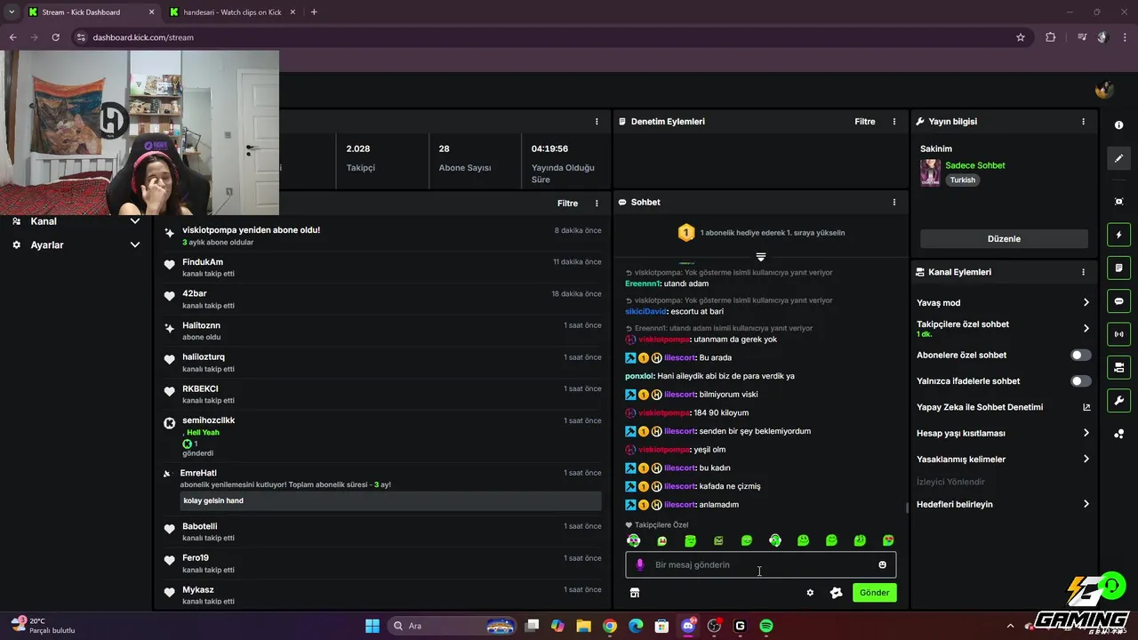This screenshot has width=1138, height=640.
Task: Open the emoji picker in message box
Action: coord(882,564)
